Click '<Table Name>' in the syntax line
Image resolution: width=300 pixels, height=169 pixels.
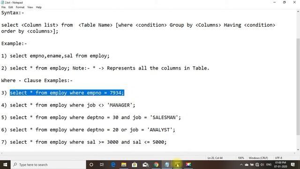[x=95, y=25]
